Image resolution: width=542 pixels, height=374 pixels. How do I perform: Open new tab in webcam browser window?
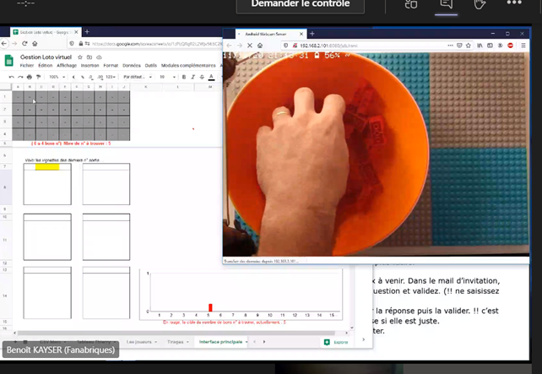click(312, 34)
